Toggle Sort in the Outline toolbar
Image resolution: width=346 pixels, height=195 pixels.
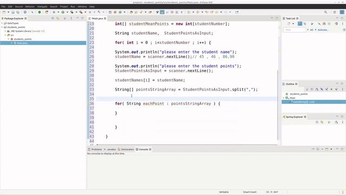317,89
